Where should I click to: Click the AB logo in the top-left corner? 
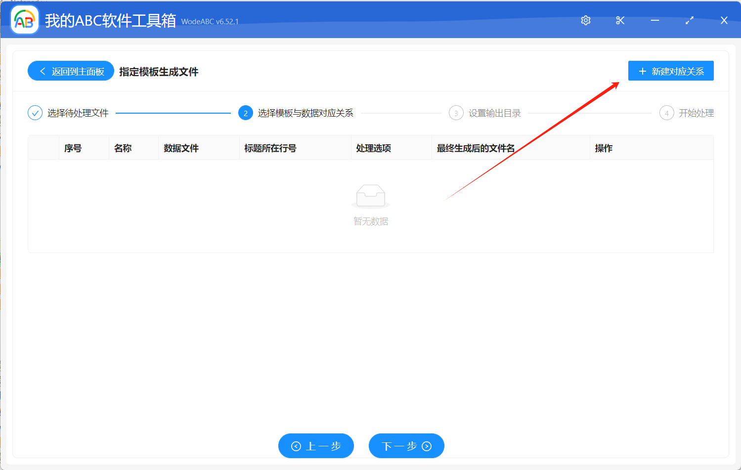pyautogui.click(x=24, y=20)
